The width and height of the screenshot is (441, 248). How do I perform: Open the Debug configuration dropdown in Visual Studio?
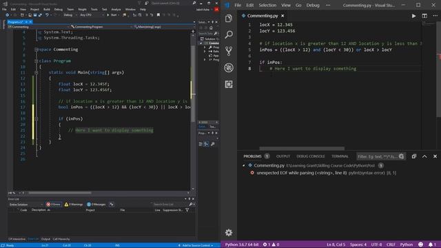[70, 15]
